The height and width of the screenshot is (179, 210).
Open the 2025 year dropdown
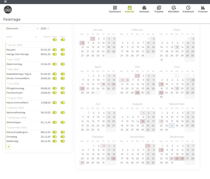point(45,28)
